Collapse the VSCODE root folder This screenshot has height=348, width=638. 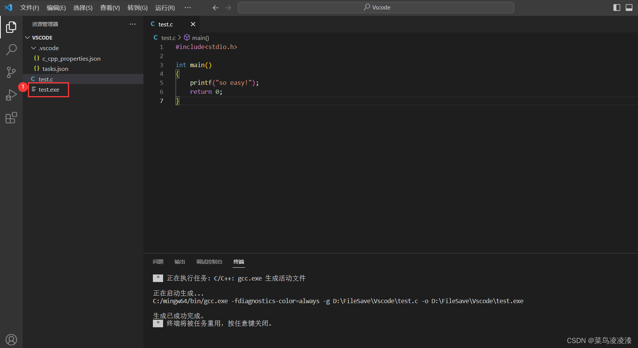pyautogui.click(x=83, y=38)
